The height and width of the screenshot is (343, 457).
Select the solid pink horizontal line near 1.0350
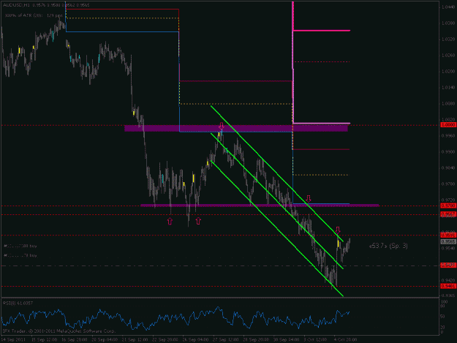click(x=322, y=30)
